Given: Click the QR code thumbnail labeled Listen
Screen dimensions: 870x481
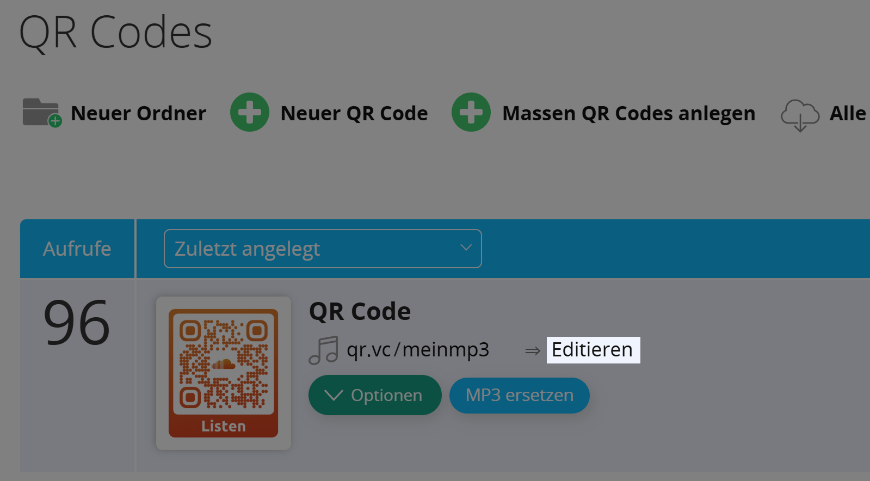Looking at the screenshot, I should (223, 372).
